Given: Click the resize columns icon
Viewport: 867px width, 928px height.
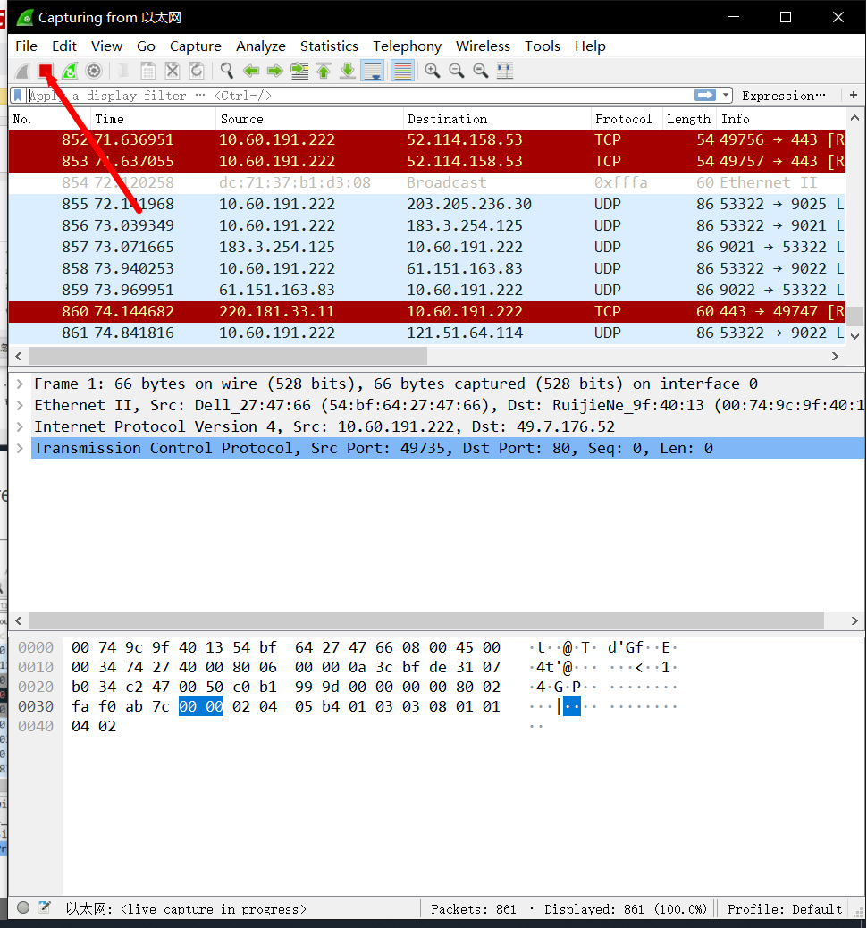Looking at the screenshot, I should (505, 71).
